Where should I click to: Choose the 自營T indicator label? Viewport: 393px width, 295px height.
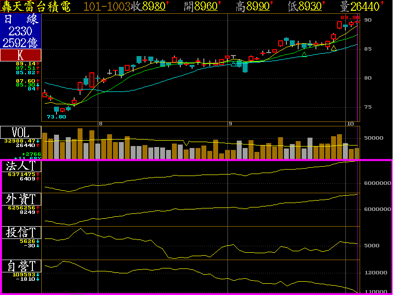21,266
